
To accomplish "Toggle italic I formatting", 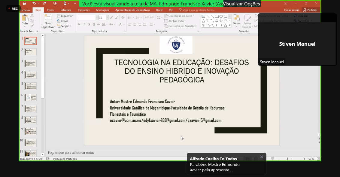I will click(x=84, y=24).
